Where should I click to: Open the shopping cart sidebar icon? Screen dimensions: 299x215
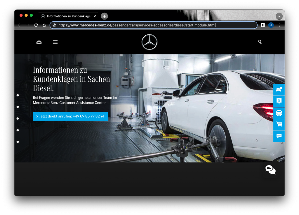tap(279, 125)
